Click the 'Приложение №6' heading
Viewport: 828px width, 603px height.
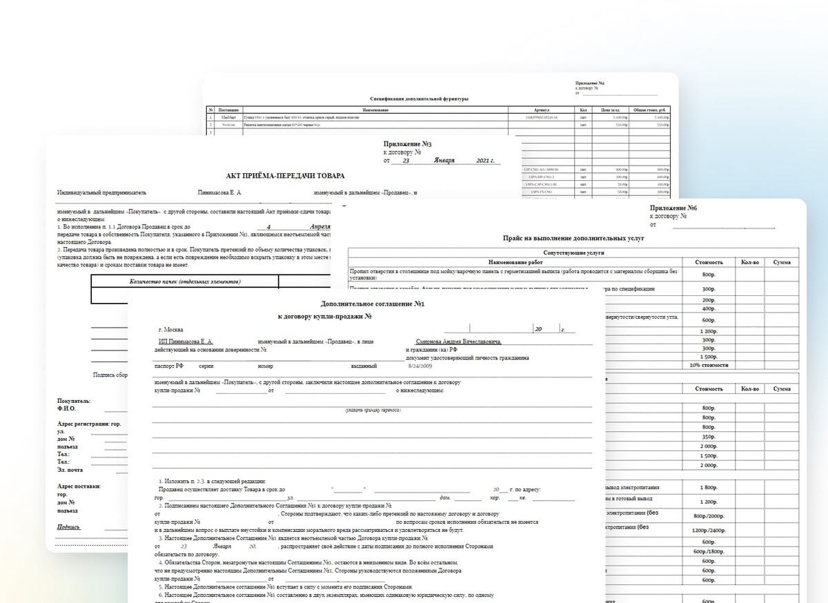point(674,208)
